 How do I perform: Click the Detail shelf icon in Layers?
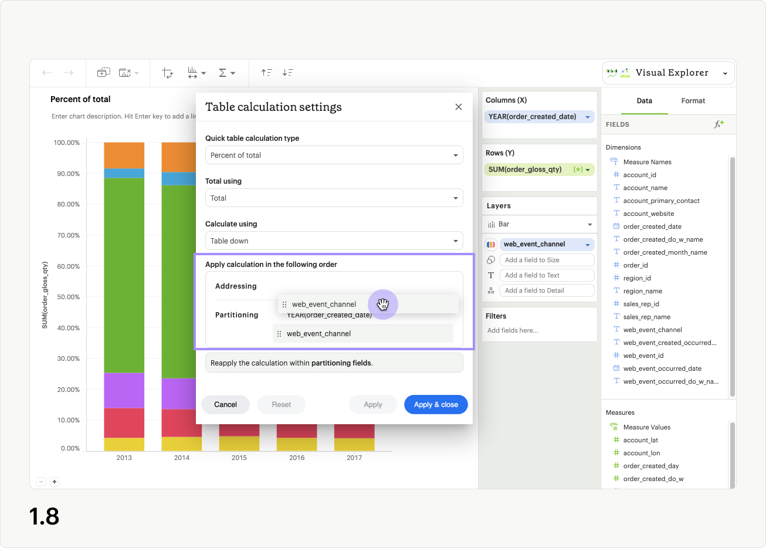492,290
